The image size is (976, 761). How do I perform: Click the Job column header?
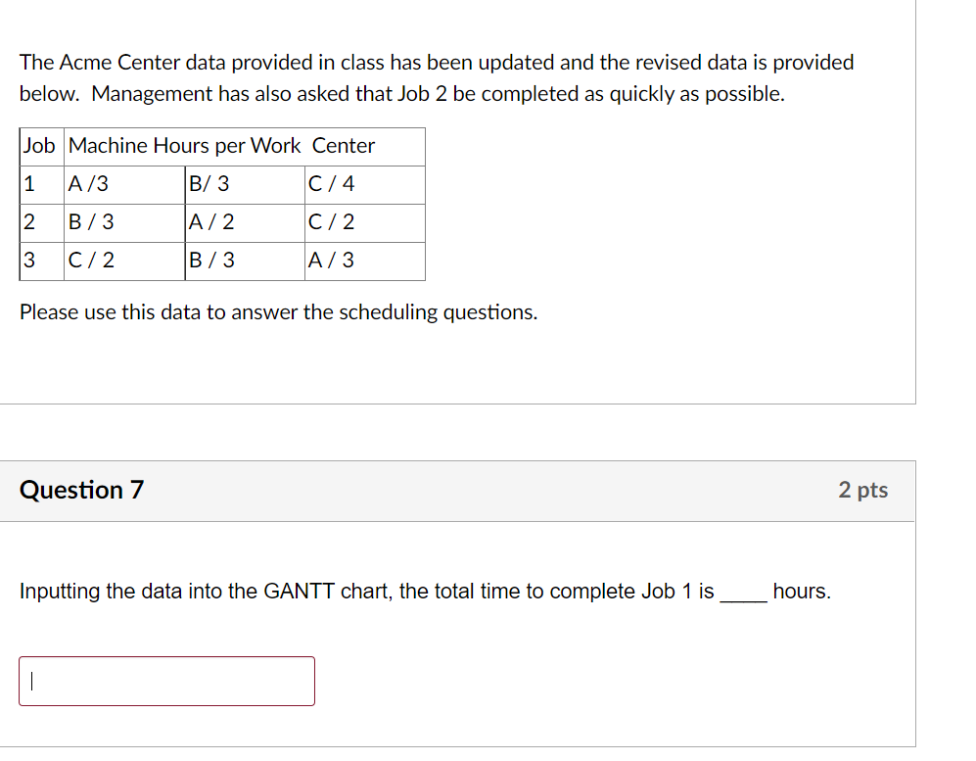point(40,146)
